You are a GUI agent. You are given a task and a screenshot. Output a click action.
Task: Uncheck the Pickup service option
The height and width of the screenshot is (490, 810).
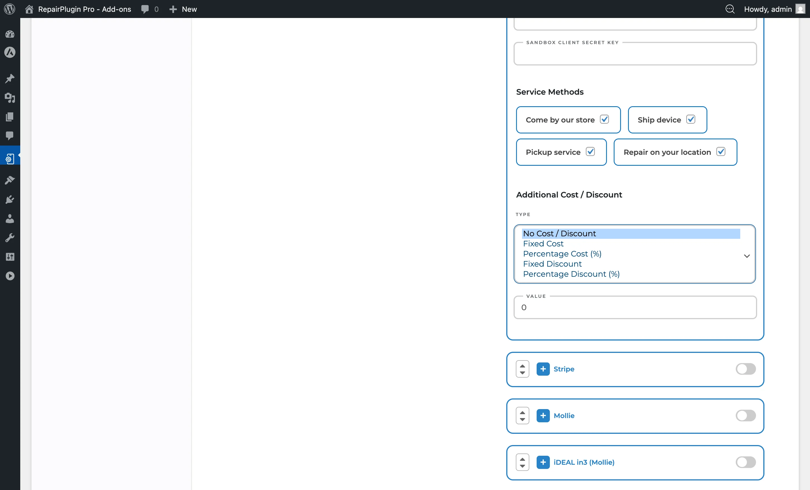(x=590, y=152)
